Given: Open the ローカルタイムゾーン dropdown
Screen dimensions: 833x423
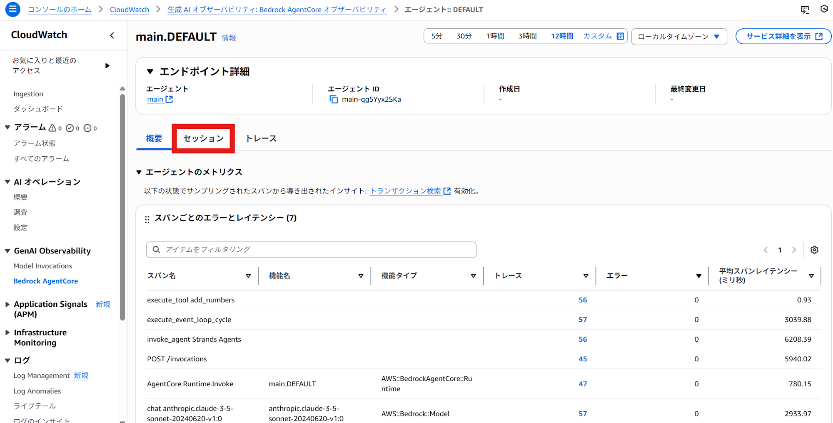Looking at the screenshot, I should pos(679,36).
